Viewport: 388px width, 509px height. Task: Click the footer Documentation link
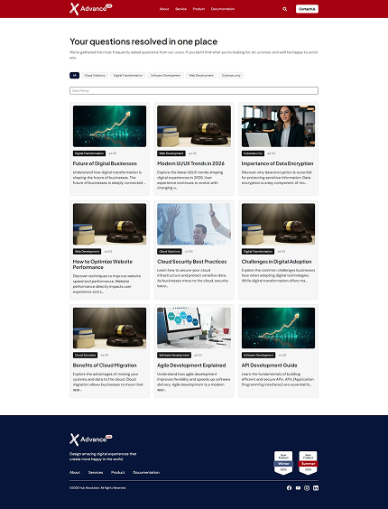146,472
